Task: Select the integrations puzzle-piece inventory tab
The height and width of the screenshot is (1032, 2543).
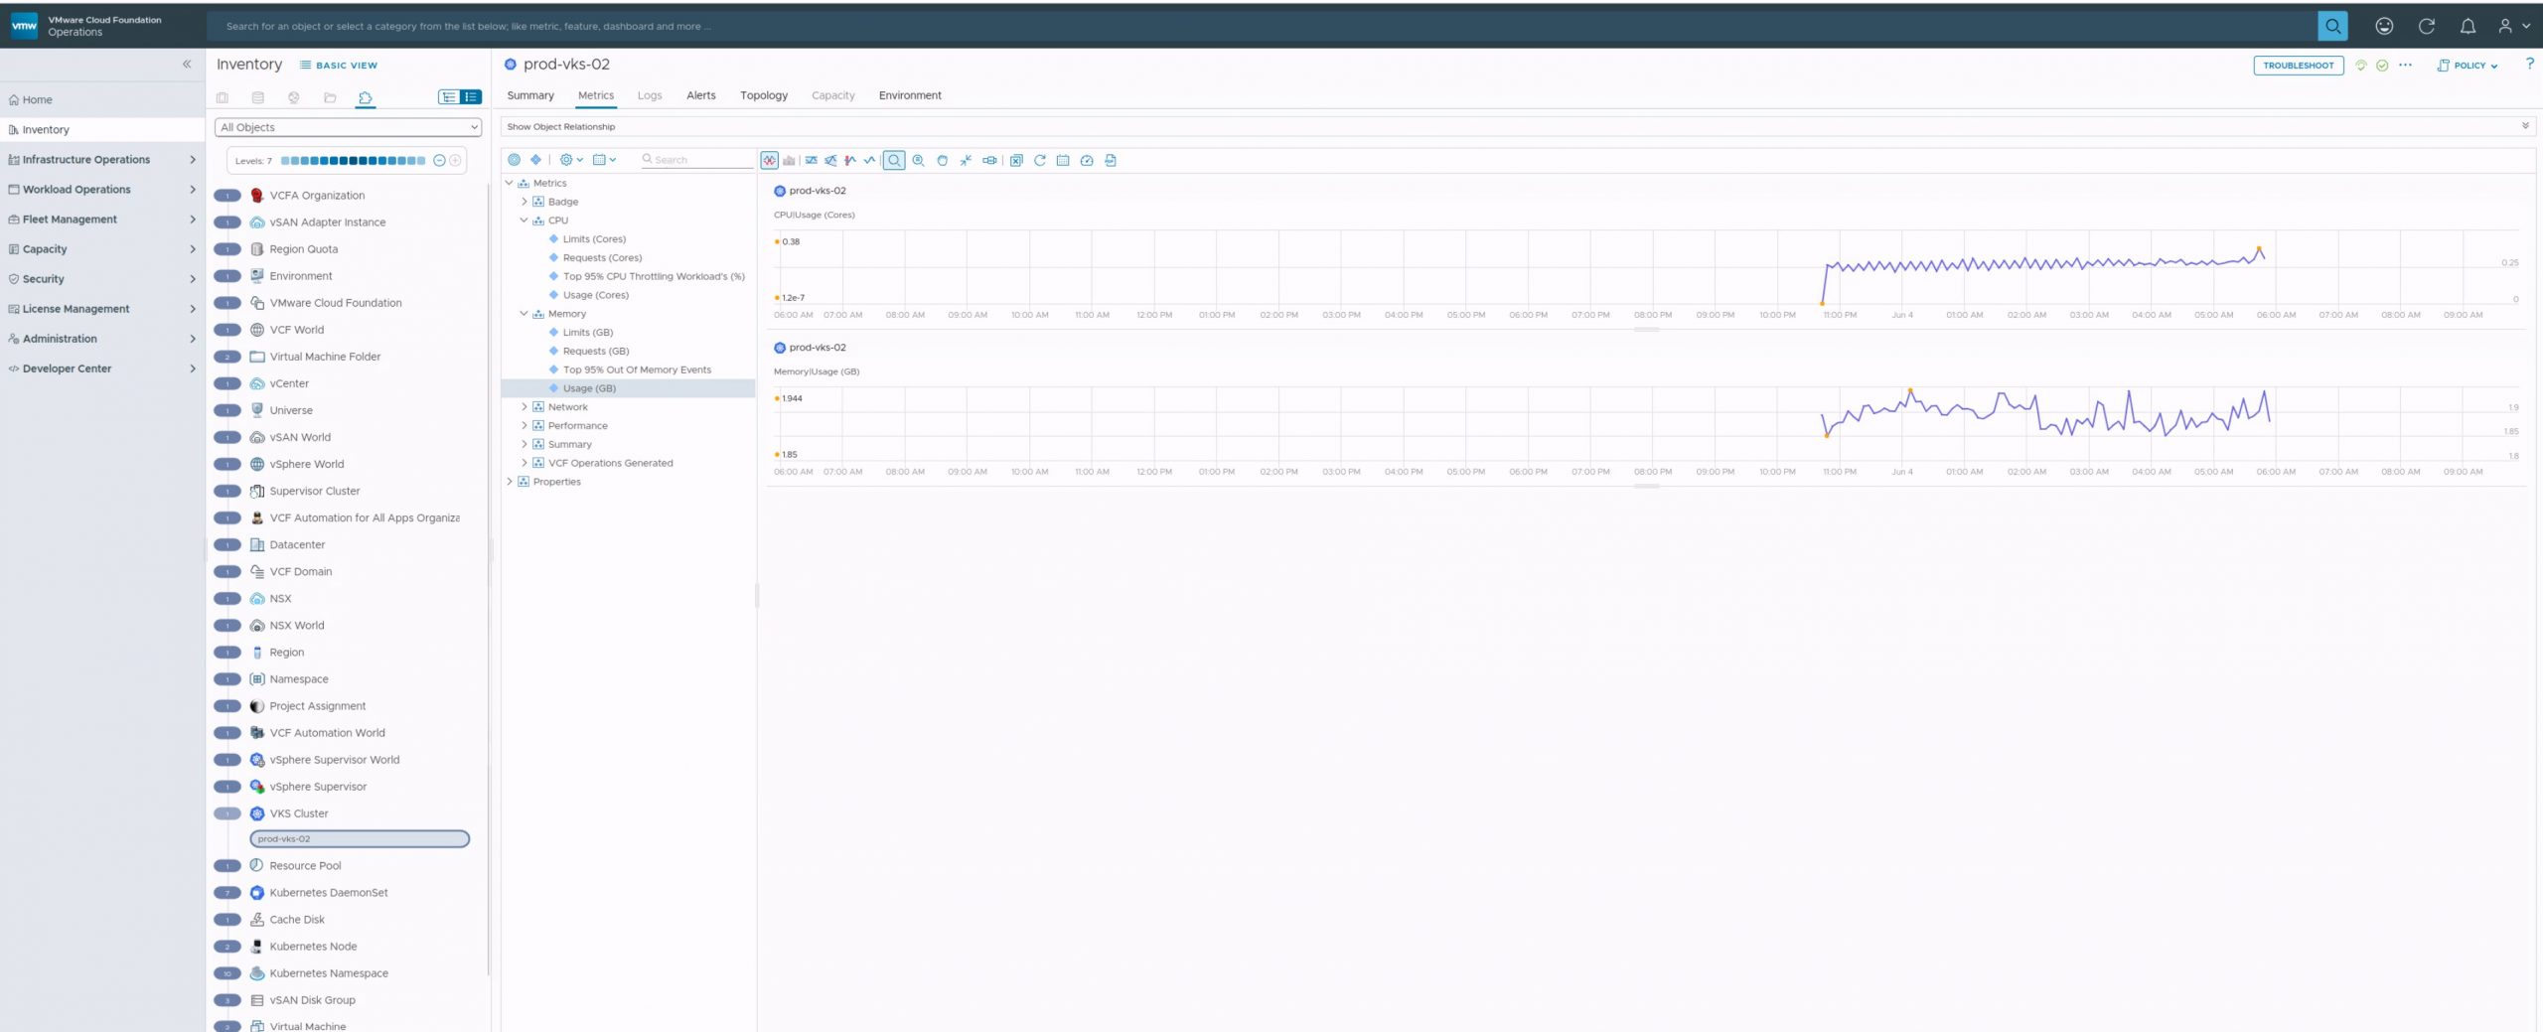Action: (x=366, y=97)
